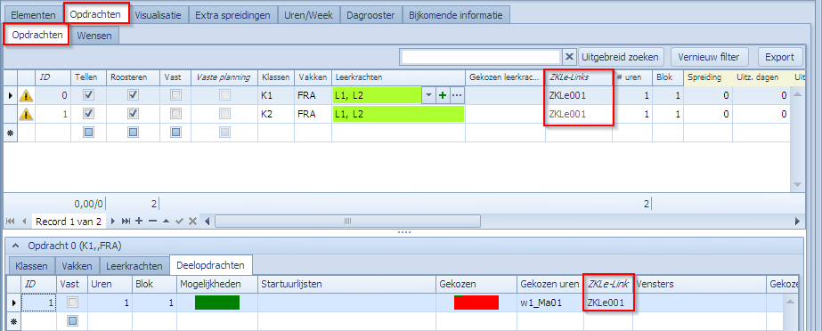Confirm edit with navigator checkmark

point(179,222)
